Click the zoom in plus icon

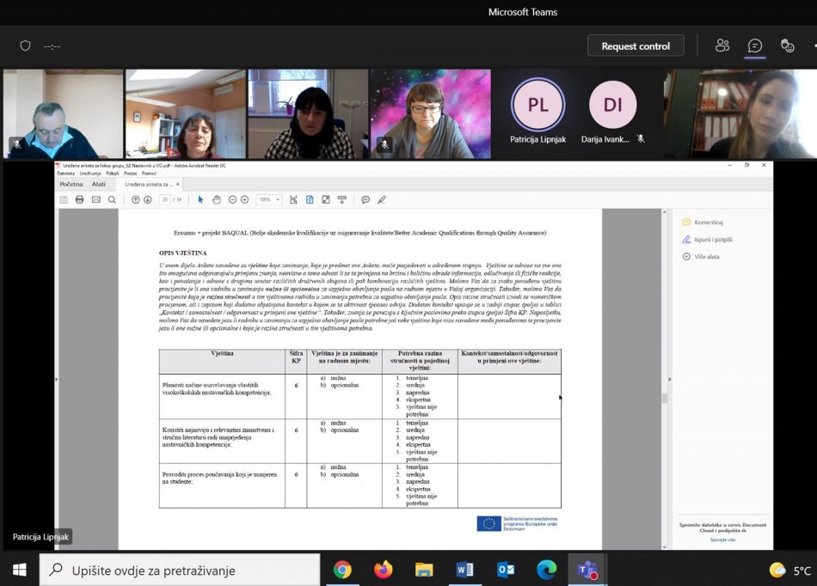tap(244, 199)
